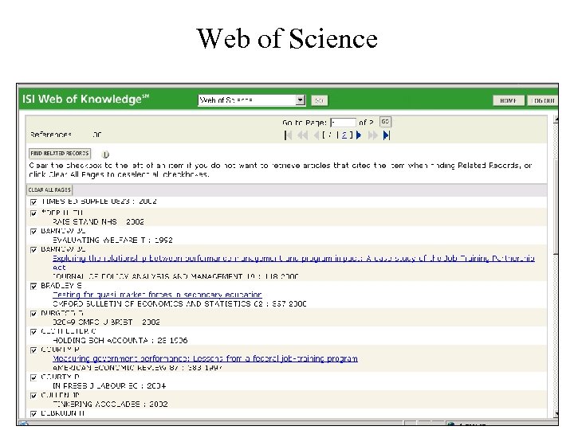The height and width of the screenshot is (430, 574).
Task: Click the HOME button
Action: pyautogui.click(x=508, y=100)
